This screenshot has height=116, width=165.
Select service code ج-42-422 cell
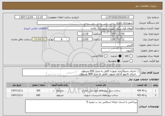pos(142,95)
